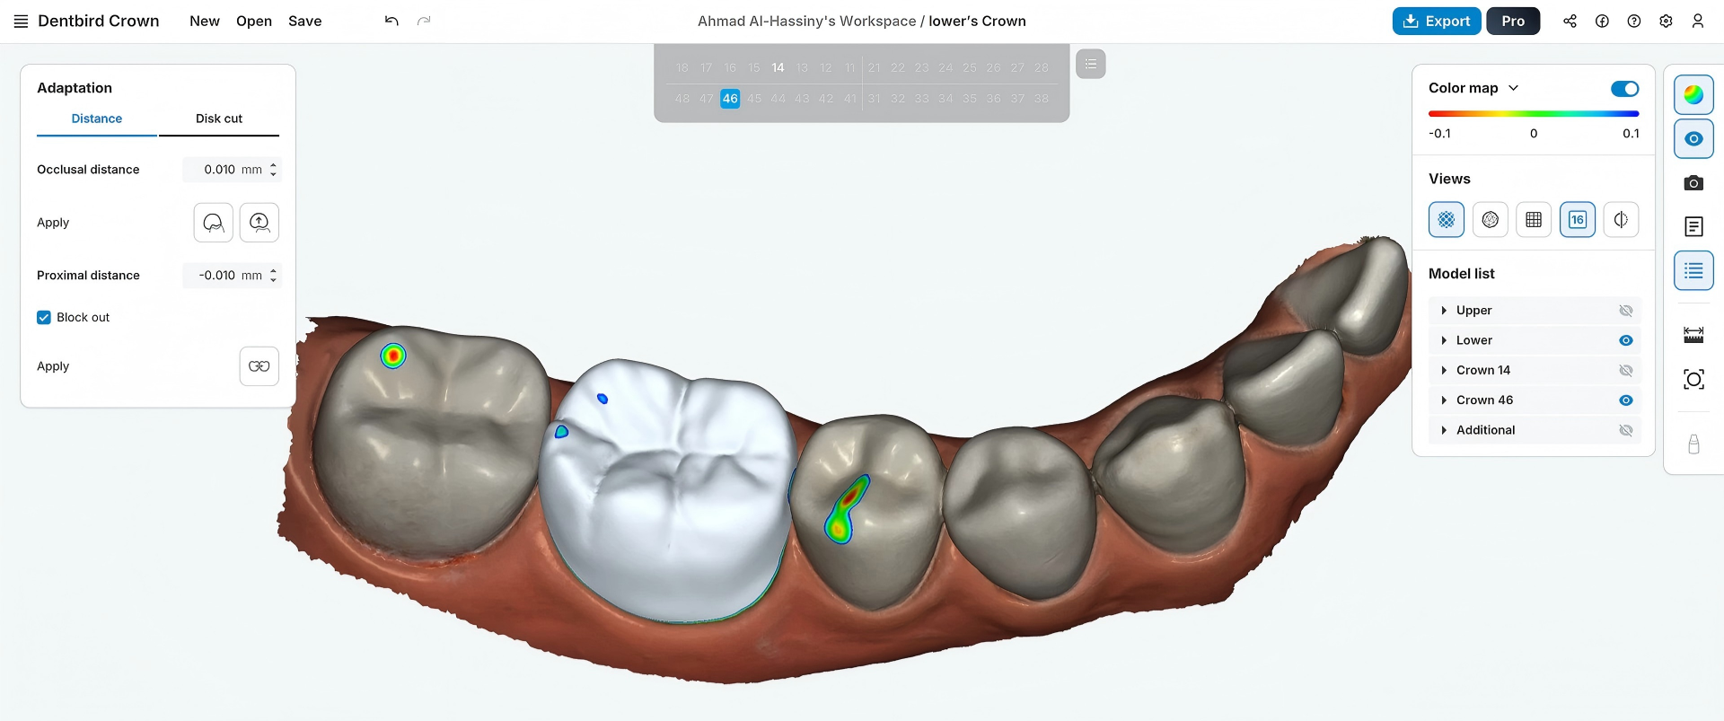Click the color map gradient bar

[1534, 114]
